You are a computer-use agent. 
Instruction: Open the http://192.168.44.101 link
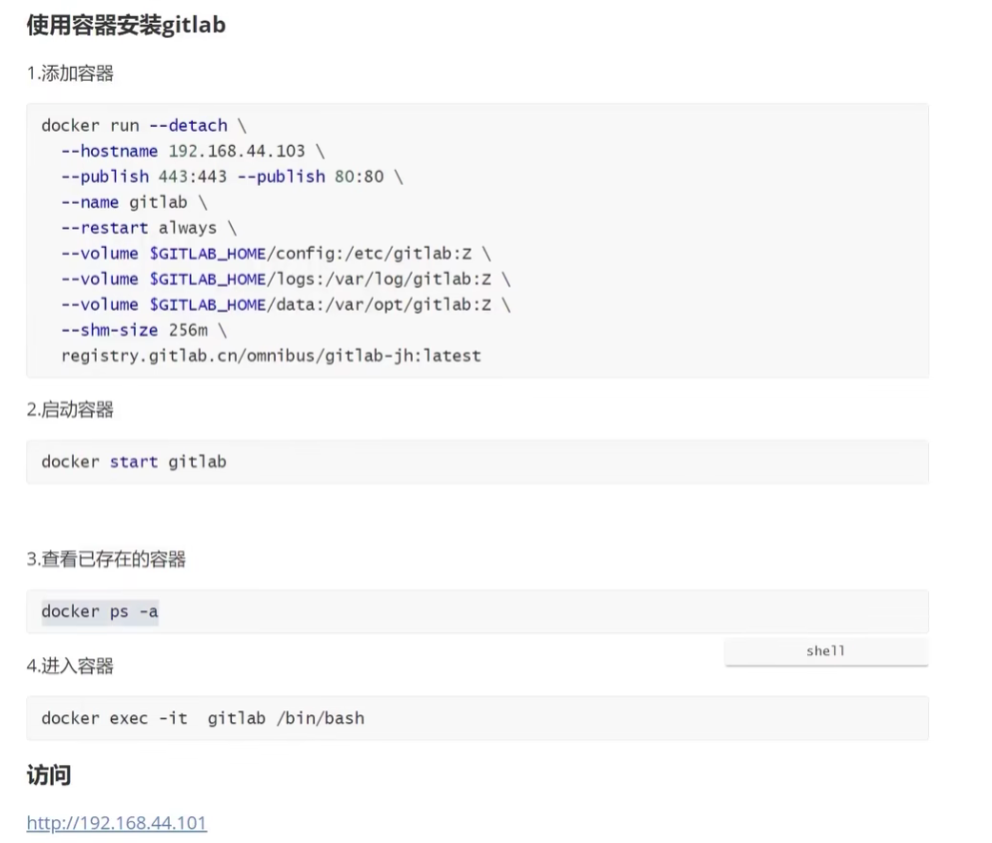(117, 822)
